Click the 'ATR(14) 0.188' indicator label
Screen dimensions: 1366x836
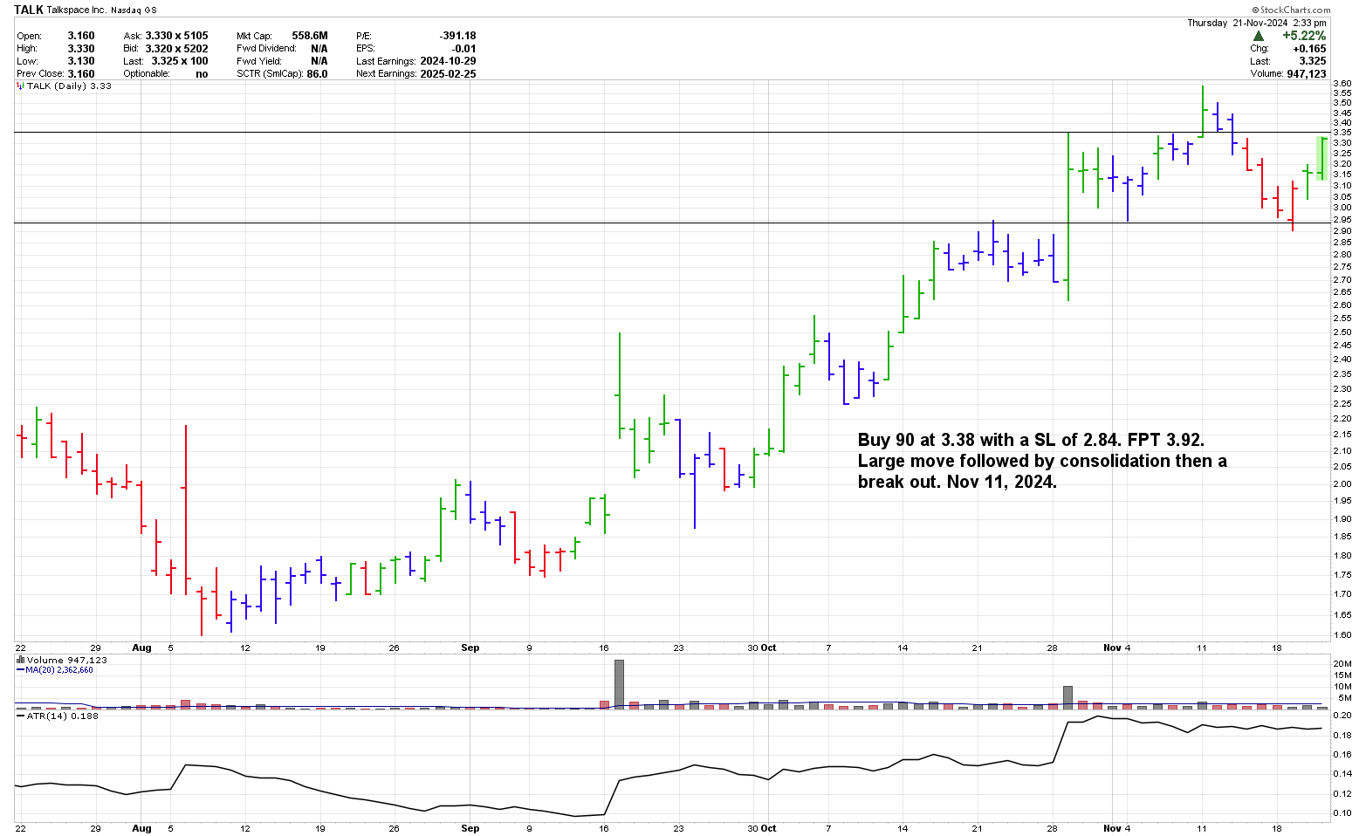(x=63, y=716)
